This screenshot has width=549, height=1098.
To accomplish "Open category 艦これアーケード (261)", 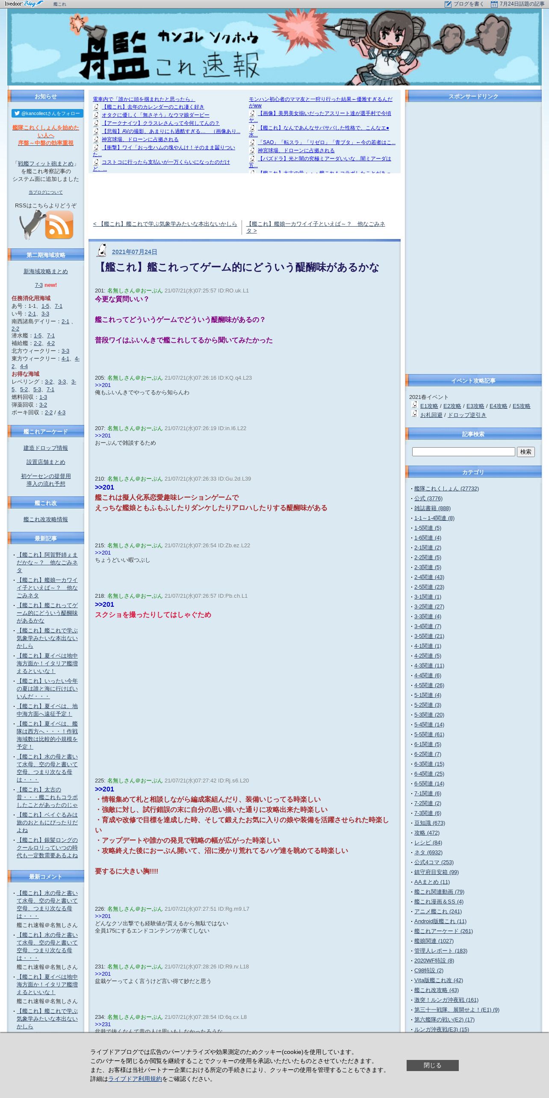I will pos(443,931).
